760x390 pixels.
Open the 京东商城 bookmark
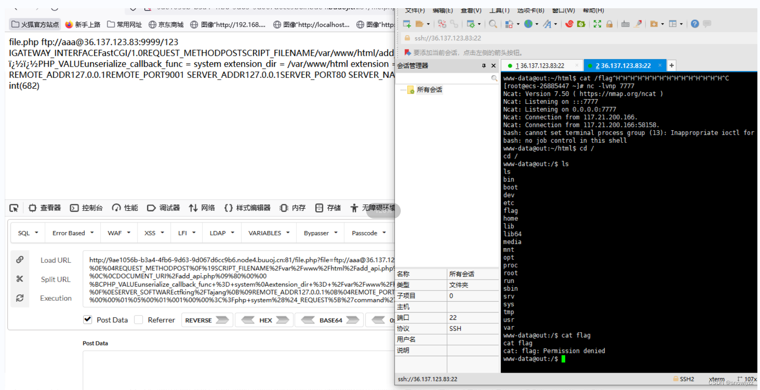166,25
